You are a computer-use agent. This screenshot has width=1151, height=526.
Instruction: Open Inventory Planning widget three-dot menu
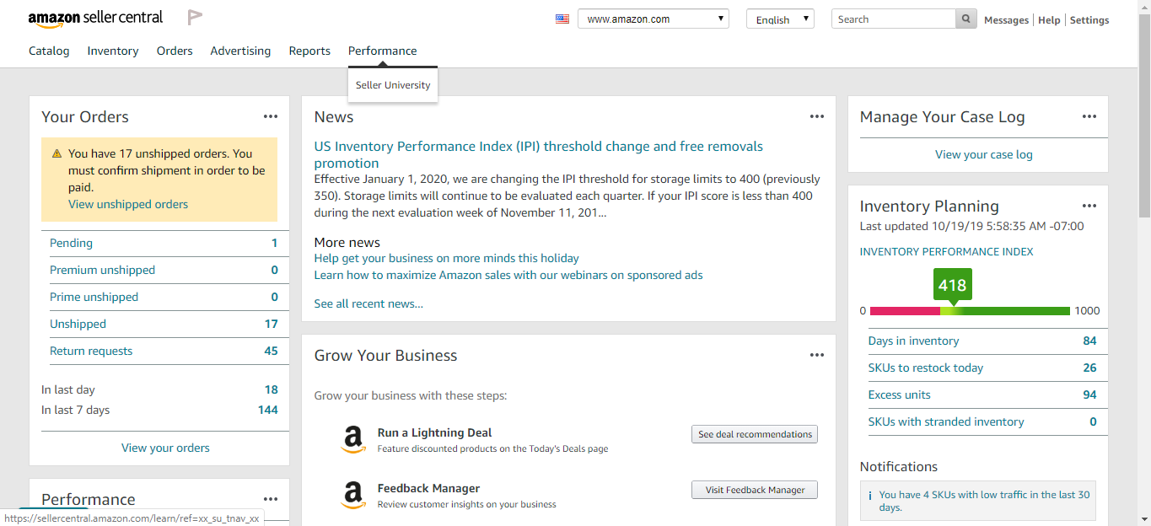click(x=1089, y=207)
